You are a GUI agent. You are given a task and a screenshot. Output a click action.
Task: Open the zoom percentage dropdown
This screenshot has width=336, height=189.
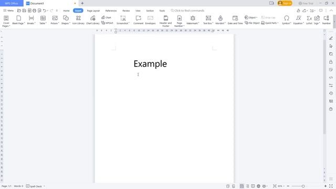tap(281, 186)
